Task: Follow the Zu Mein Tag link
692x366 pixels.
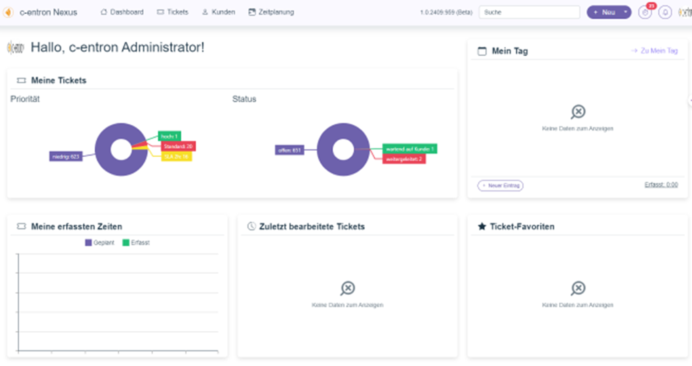Action: (x=654, y=51)
